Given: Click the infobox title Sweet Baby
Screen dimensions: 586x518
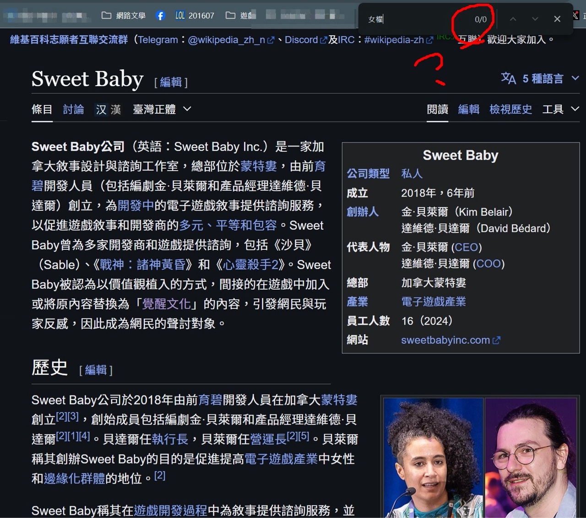Looking at the screenshot, I should tap(461, 155).
